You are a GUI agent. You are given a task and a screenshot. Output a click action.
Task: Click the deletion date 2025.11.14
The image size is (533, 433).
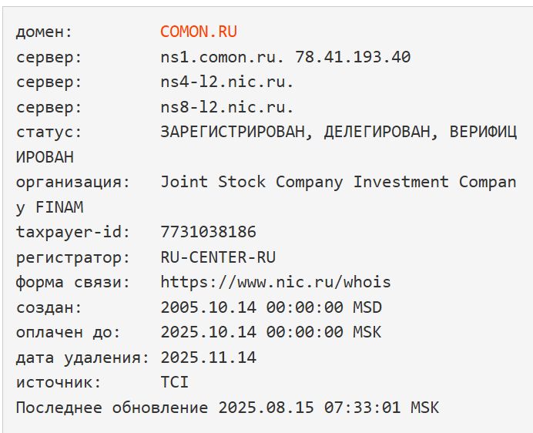[x=208, y=357]
